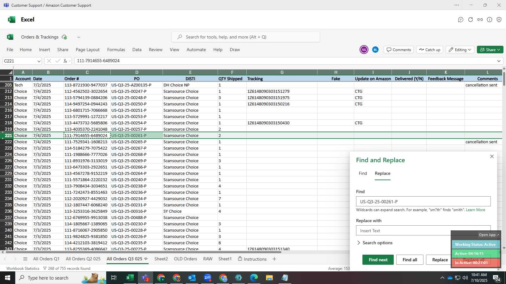
Task: Open the File menu
Action: [10, 50]
